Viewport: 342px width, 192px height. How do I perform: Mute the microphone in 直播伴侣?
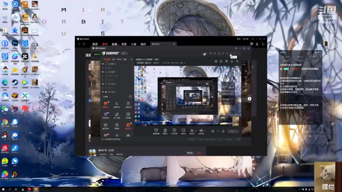192,131
